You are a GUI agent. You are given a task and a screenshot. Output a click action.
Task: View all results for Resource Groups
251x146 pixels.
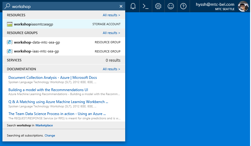(x=111, y=33)
